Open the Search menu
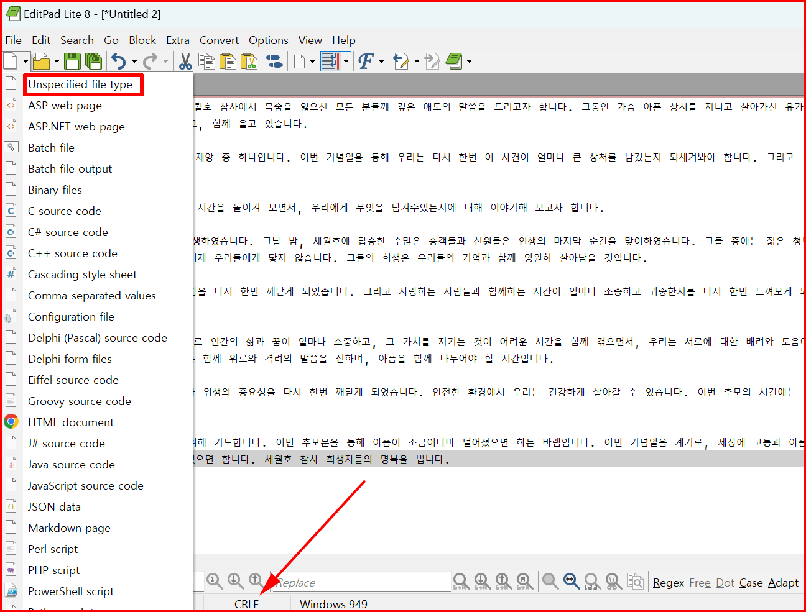This screenshot has height=612, width=806. 77,40
